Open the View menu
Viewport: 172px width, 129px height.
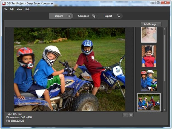[19, 9]
